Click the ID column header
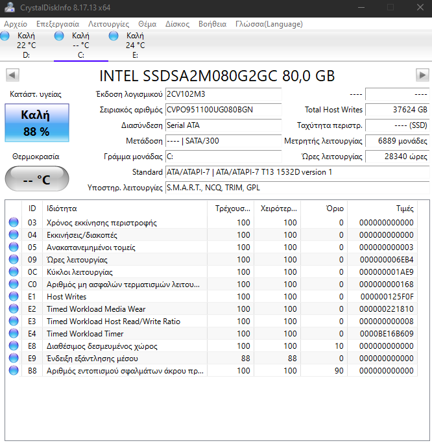432x443 pixels. (32, 209)
